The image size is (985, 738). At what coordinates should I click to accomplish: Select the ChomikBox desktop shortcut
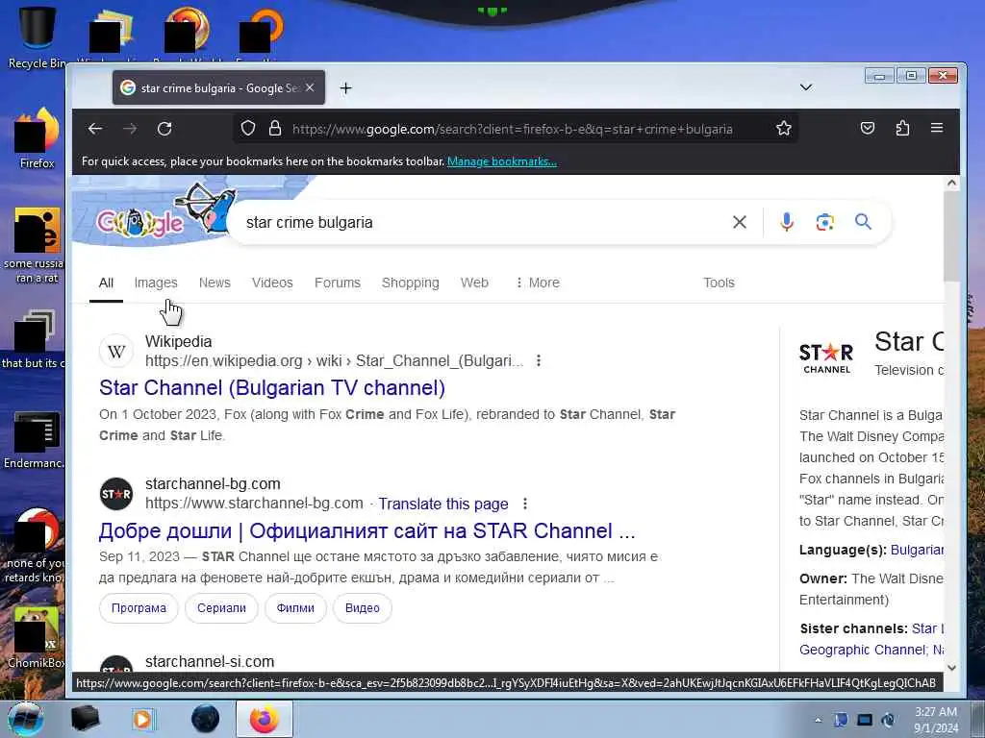pos(37,638)
